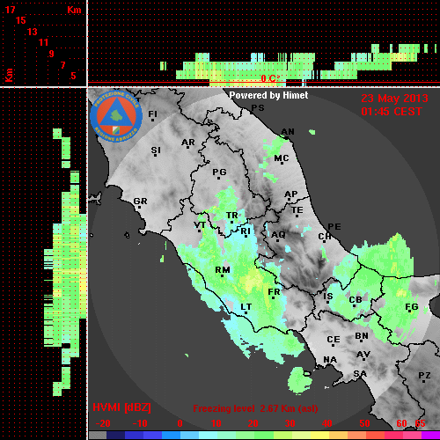
Task: Click the Powered by Himet text
Action: (x=268, y=95)
